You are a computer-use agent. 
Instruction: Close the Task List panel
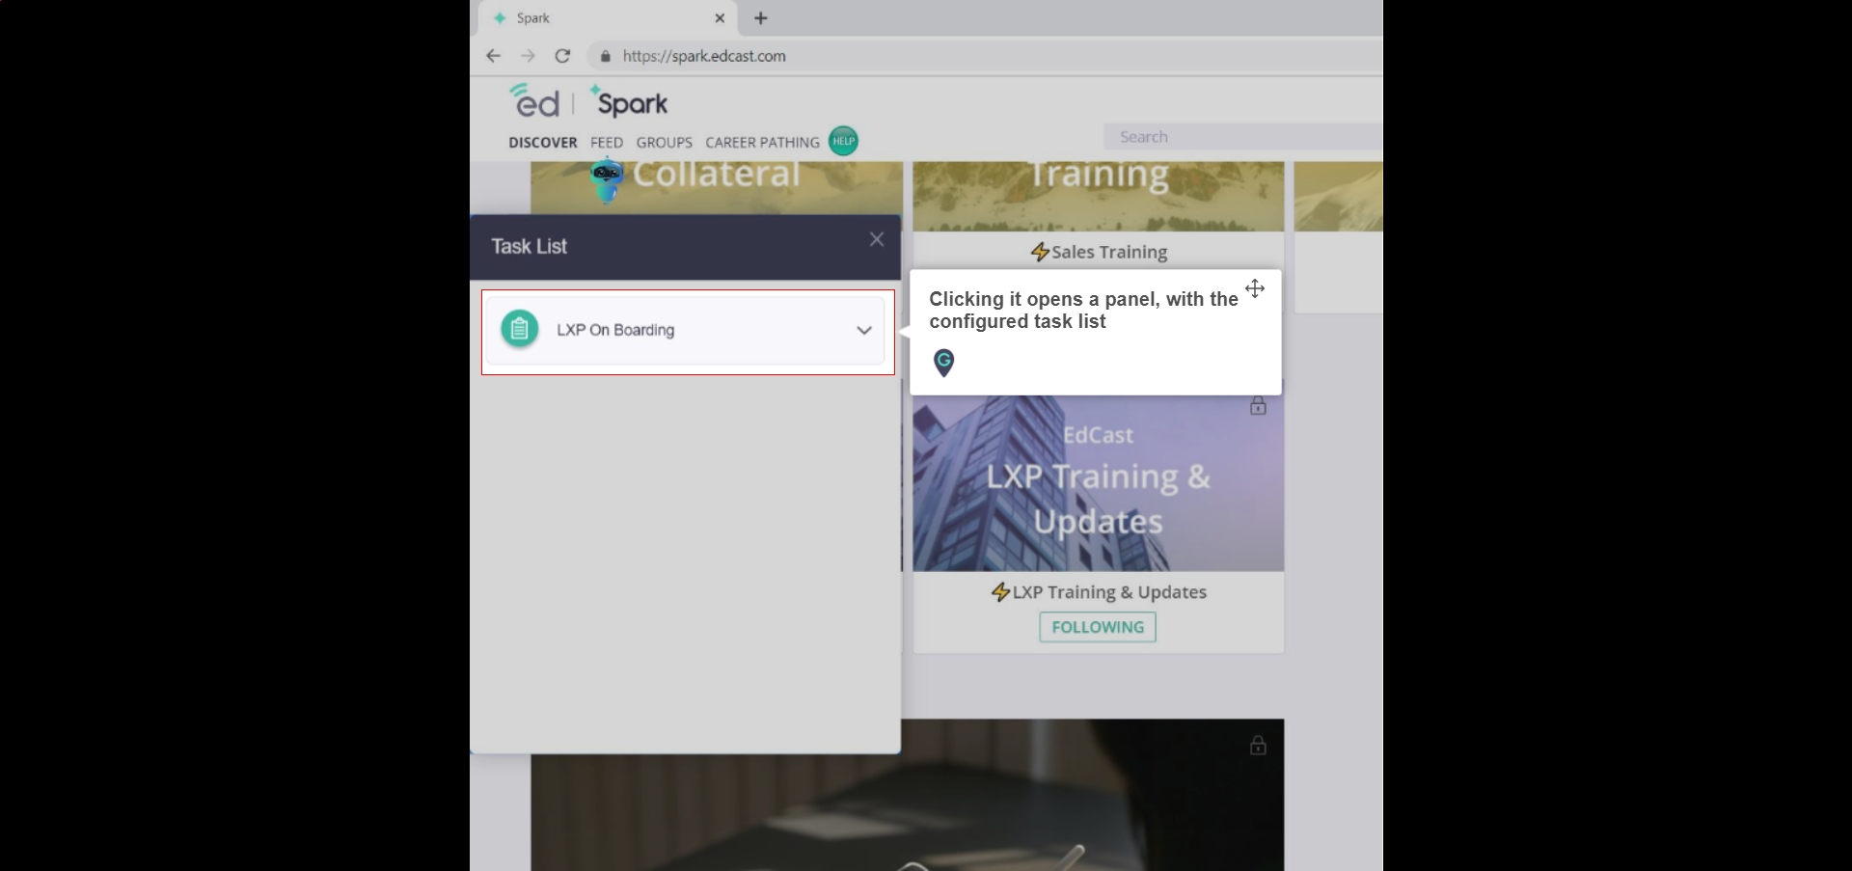click(876, 239)
